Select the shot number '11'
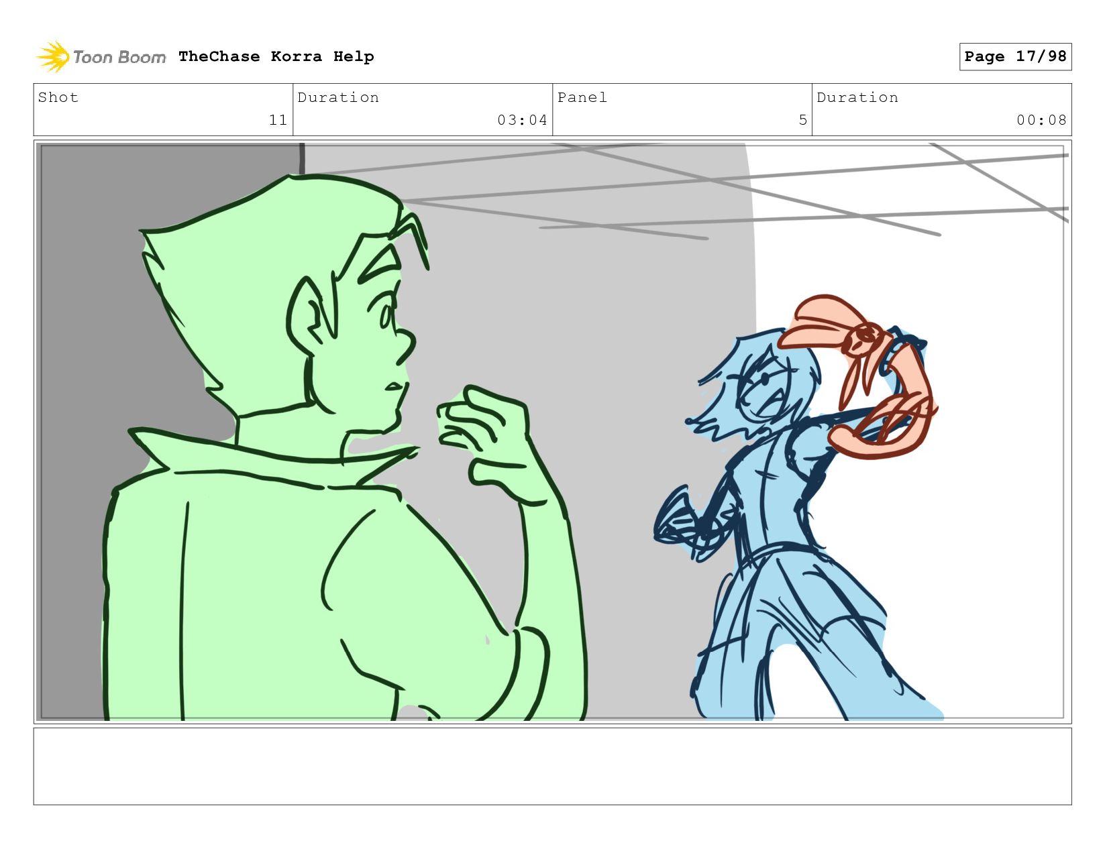 point(278,120)
